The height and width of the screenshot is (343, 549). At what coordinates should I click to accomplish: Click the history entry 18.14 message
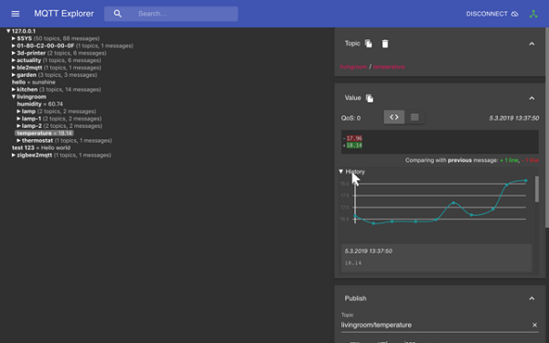[436, 258]
